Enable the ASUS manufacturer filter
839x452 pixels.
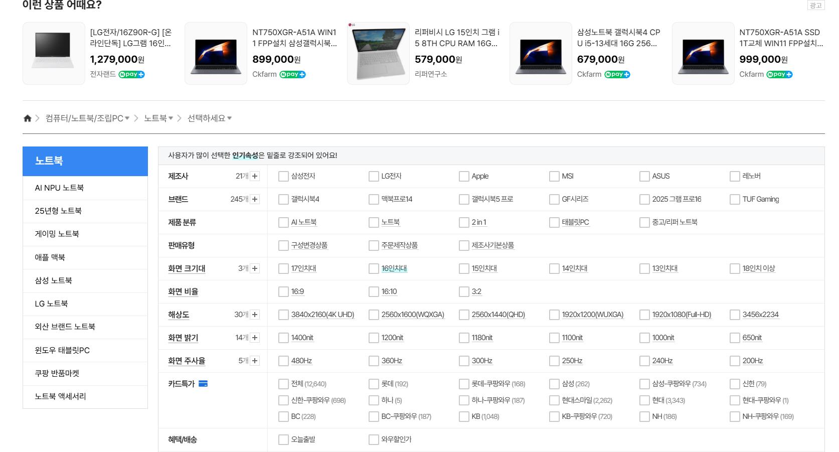(x=644, y=176)
